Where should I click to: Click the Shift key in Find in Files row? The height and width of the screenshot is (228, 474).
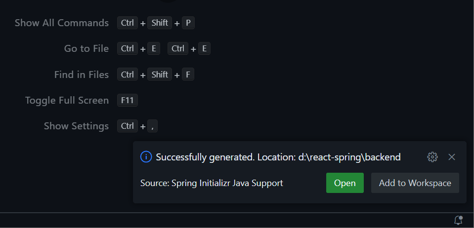tap(160, 75)
